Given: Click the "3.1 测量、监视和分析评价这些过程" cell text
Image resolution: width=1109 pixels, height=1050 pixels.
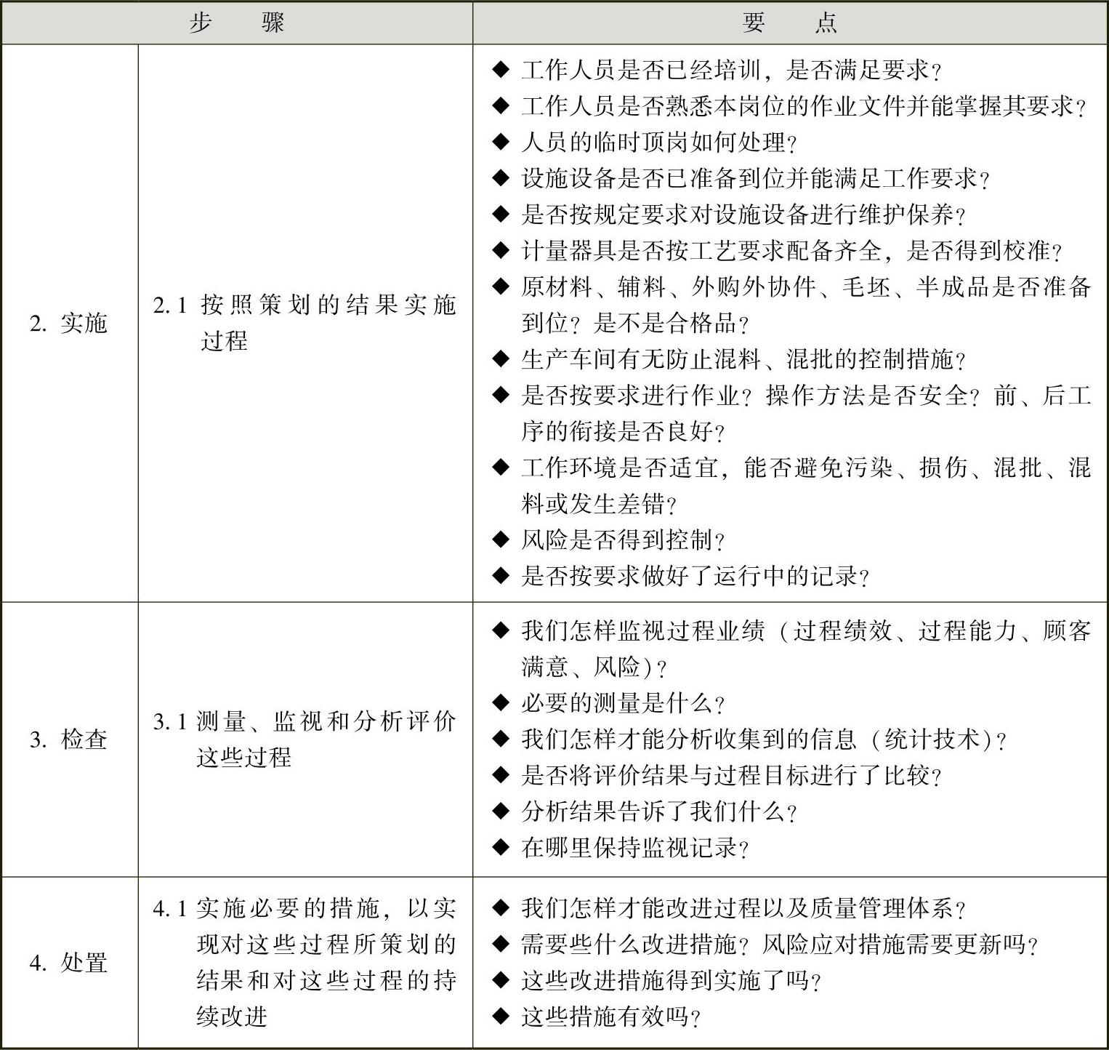Looking at the screenshot, I should pos(305,739).
